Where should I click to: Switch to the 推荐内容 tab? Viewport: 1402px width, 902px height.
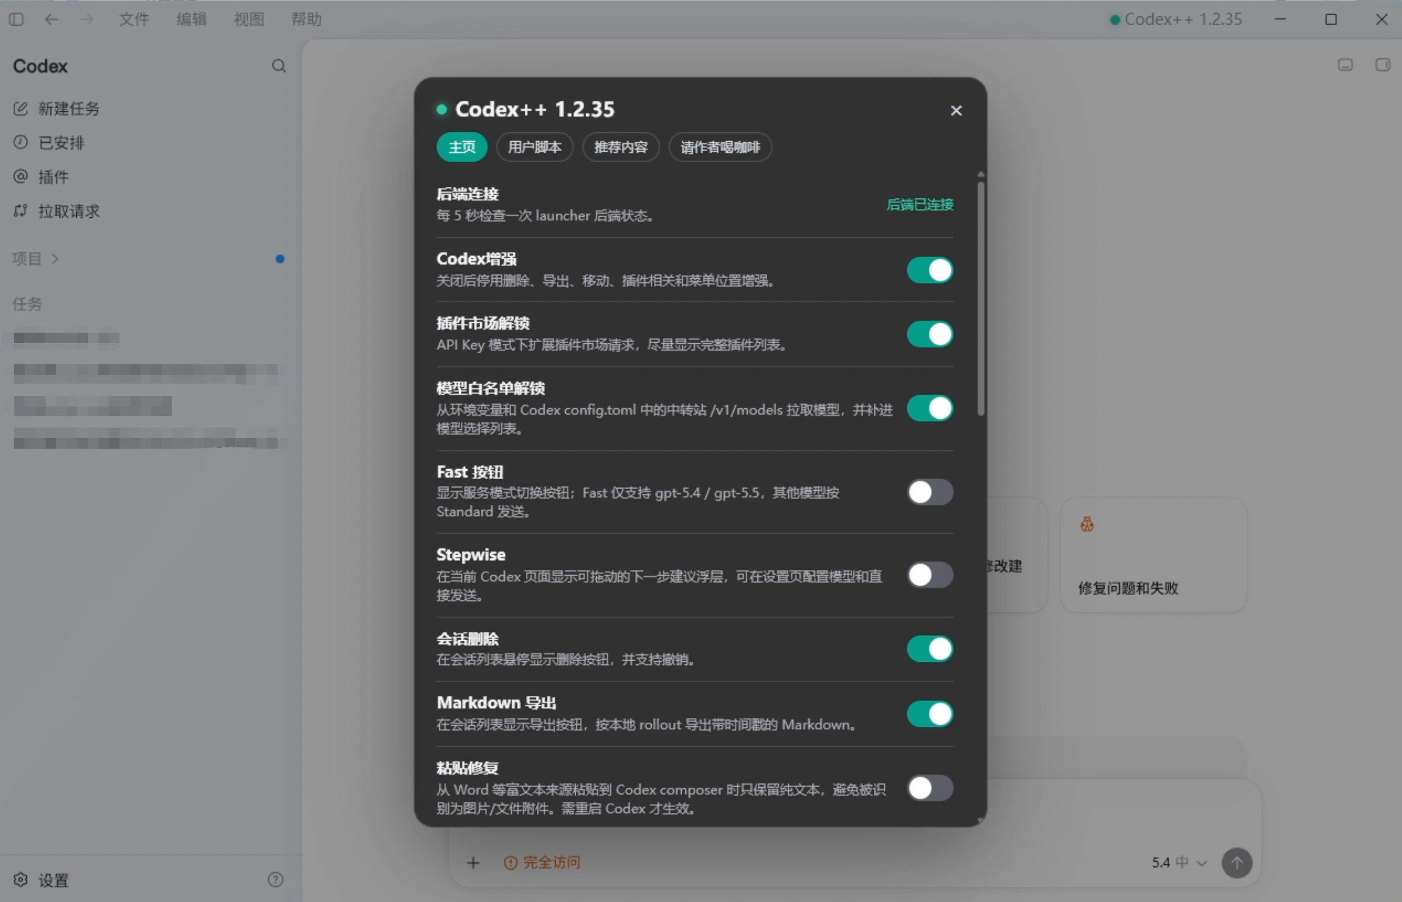[621, 147]
